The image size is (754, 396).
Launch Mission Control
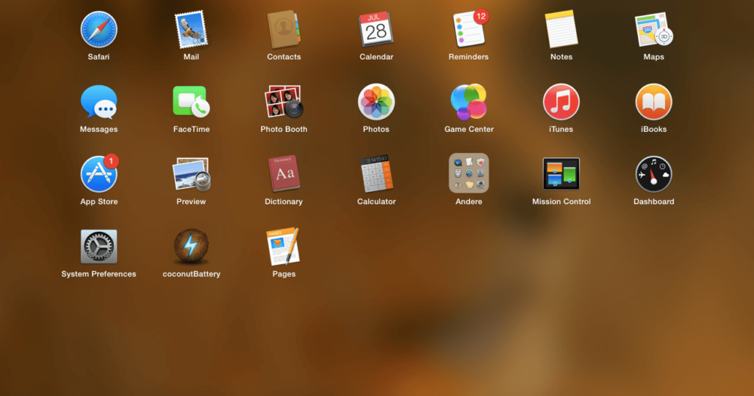[561, 174]
